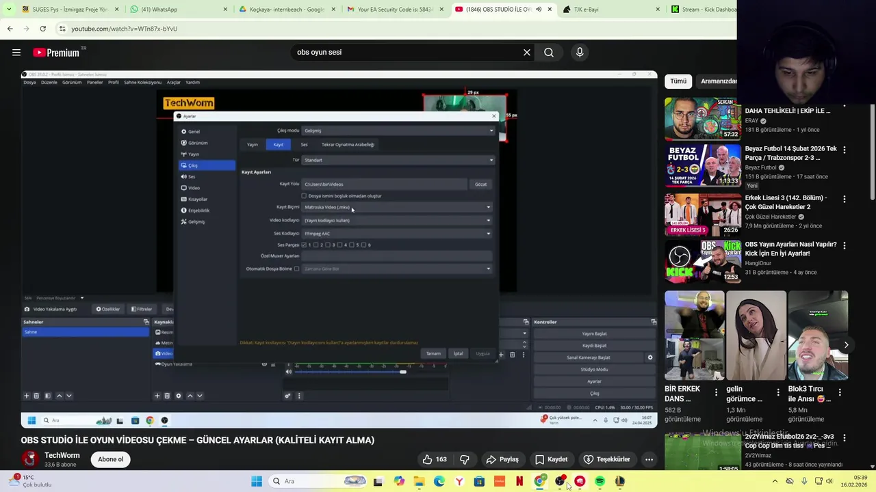Toggle 'Dosya ismini boşluk olmadan oluştur' checkbox
Screen dimensions: 876x492
click(304, 196)
